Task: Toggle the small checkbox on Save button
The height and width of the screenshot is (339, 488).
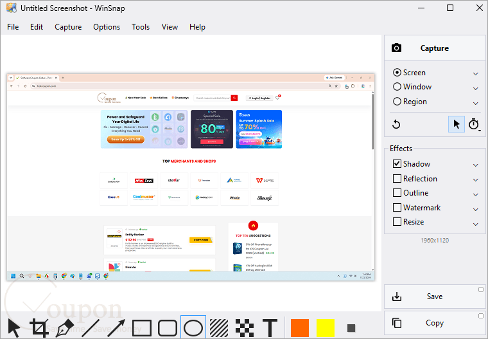Action: (x=481, y=289)
